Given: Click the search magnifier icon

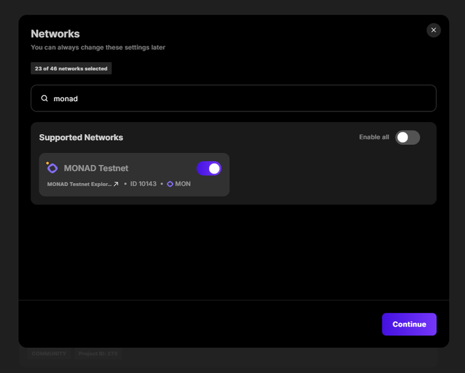Looking at the screenshot, I should click(44, 98).
